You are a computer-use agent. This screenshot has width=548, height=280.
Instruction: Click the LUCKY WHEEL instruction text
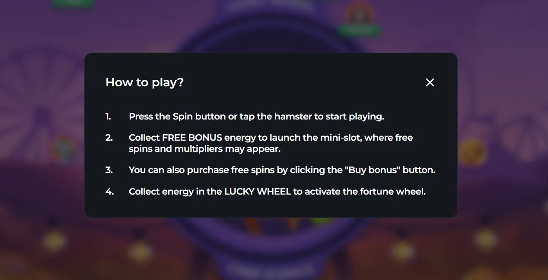click(x=277, y=191)
